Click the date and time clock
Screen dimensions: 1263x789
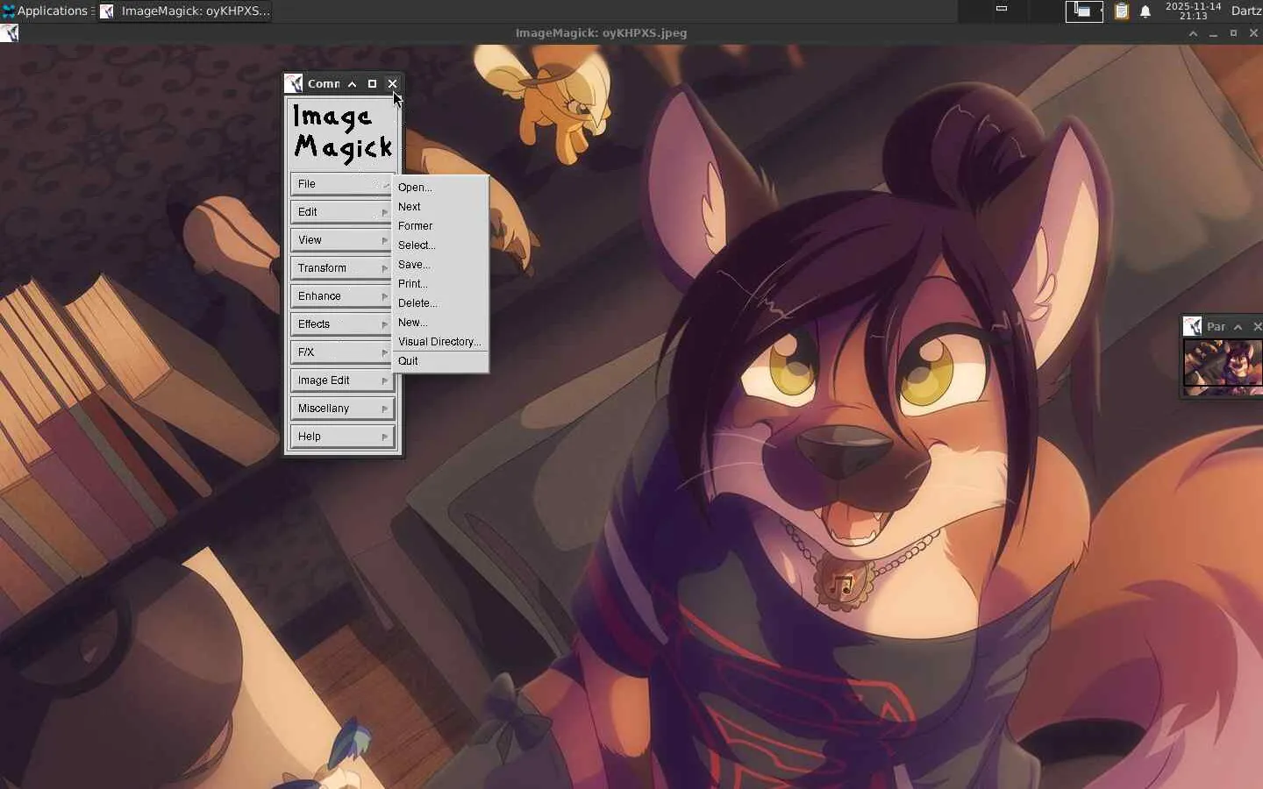tap(1193, 11)
